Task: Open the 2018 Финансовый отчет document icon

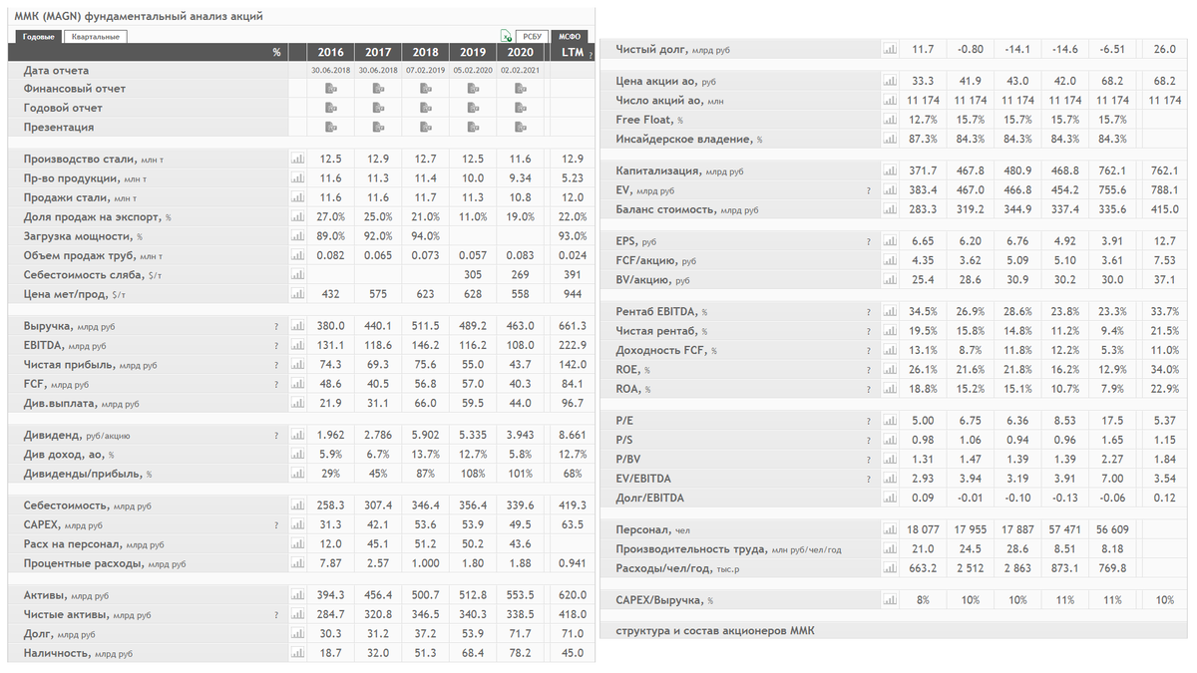Action: pos(426,89)
